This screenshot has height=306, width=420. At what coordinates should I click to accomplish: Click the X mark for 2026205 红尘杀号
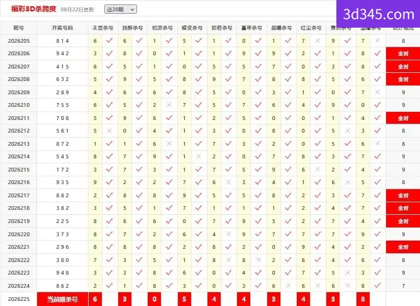click(318, 41)
